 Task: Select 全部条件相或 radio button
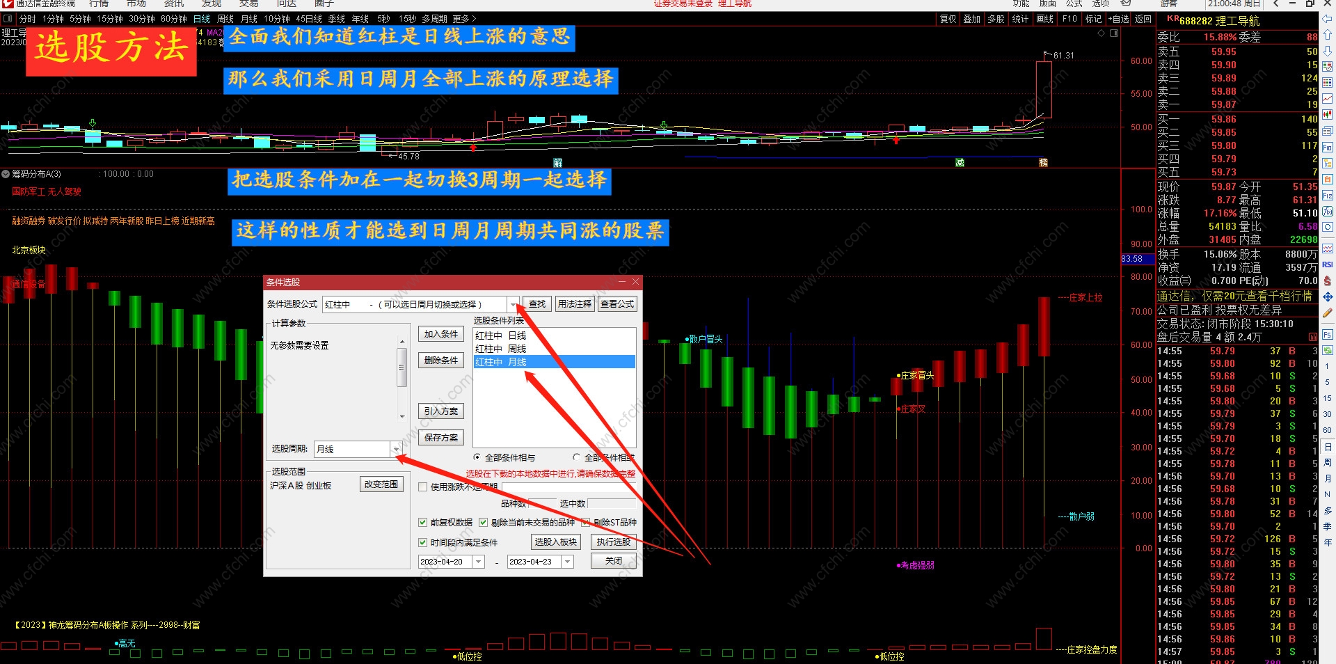(x=576, y=457)
